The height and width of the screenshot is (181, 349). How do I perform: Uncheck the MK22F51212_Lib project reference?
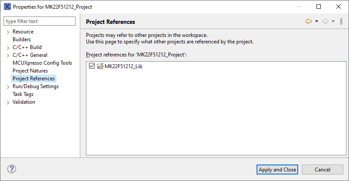[92, 66]
